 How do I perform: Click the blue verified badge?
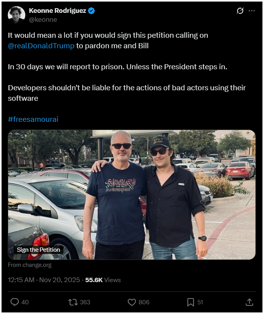(x=92, y=11)
